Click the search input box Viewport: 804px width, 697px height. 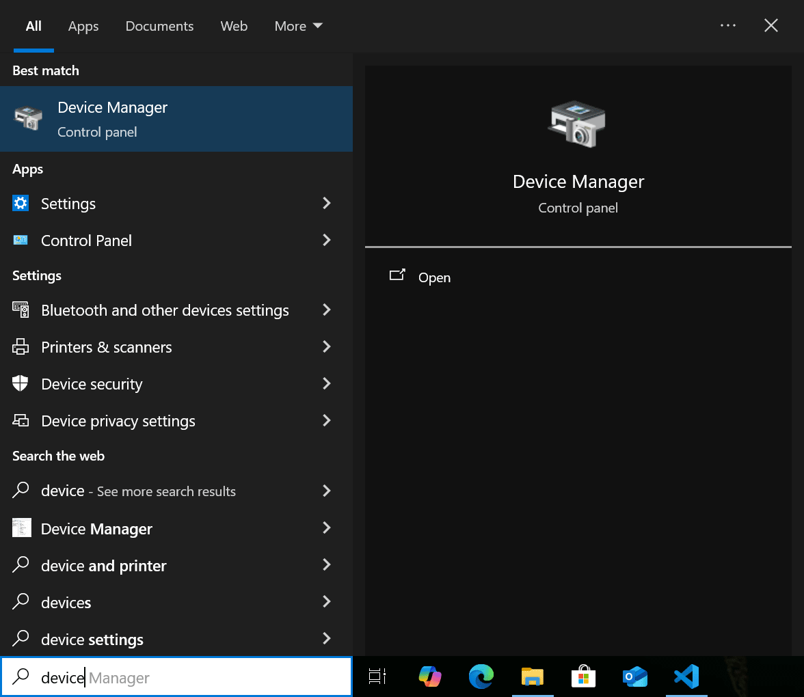(176, 676)
